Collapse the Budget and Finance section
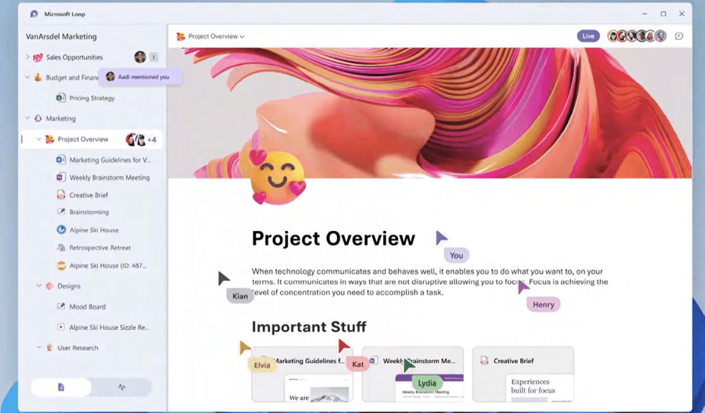 pyautogui.click(x=27, y=77)
